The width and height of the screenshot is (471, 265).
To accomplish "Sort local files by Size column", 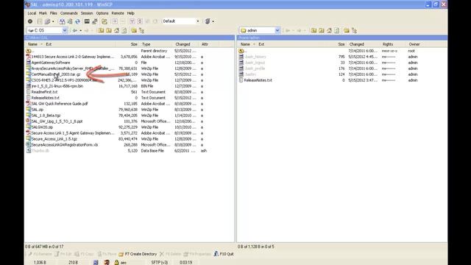I will [134, 44].
